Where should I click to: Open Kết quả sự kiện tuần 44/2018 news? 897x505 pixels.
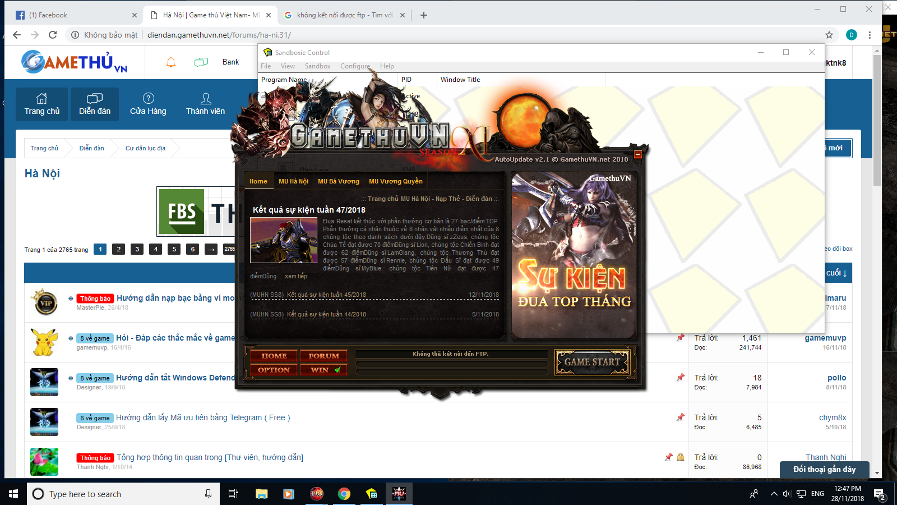pyautogui.click(x=327, y=314)
